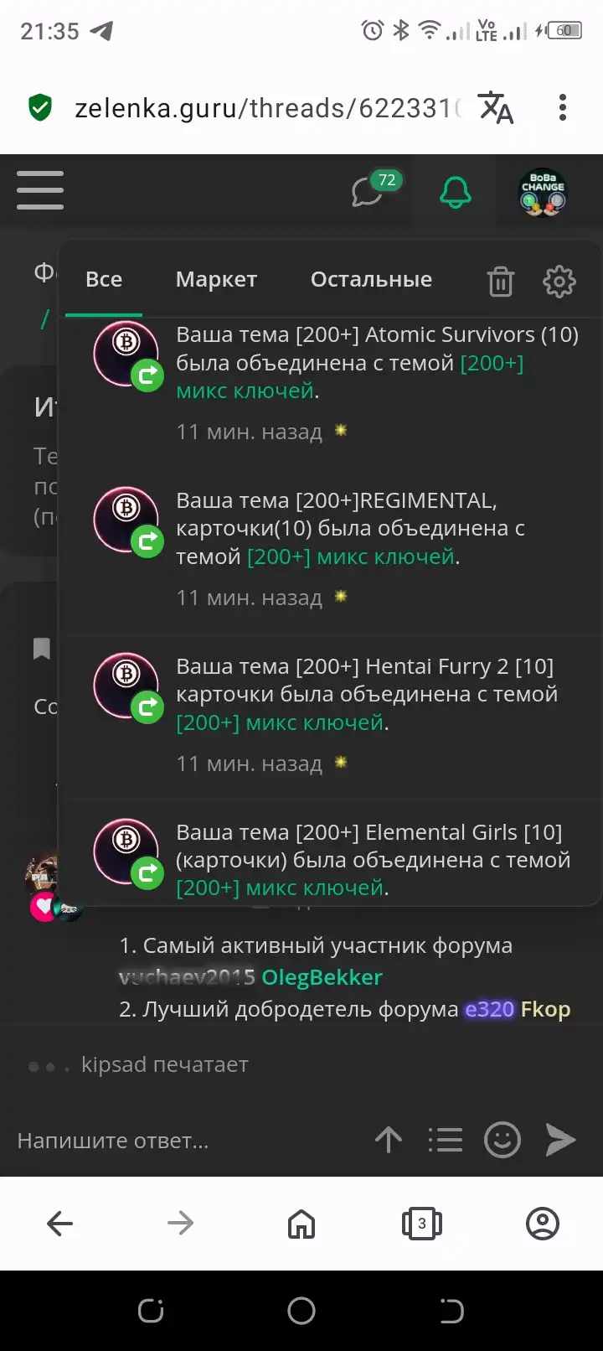Tap the OlegBekker username link

pyautogui.click(x=322, y=977)
